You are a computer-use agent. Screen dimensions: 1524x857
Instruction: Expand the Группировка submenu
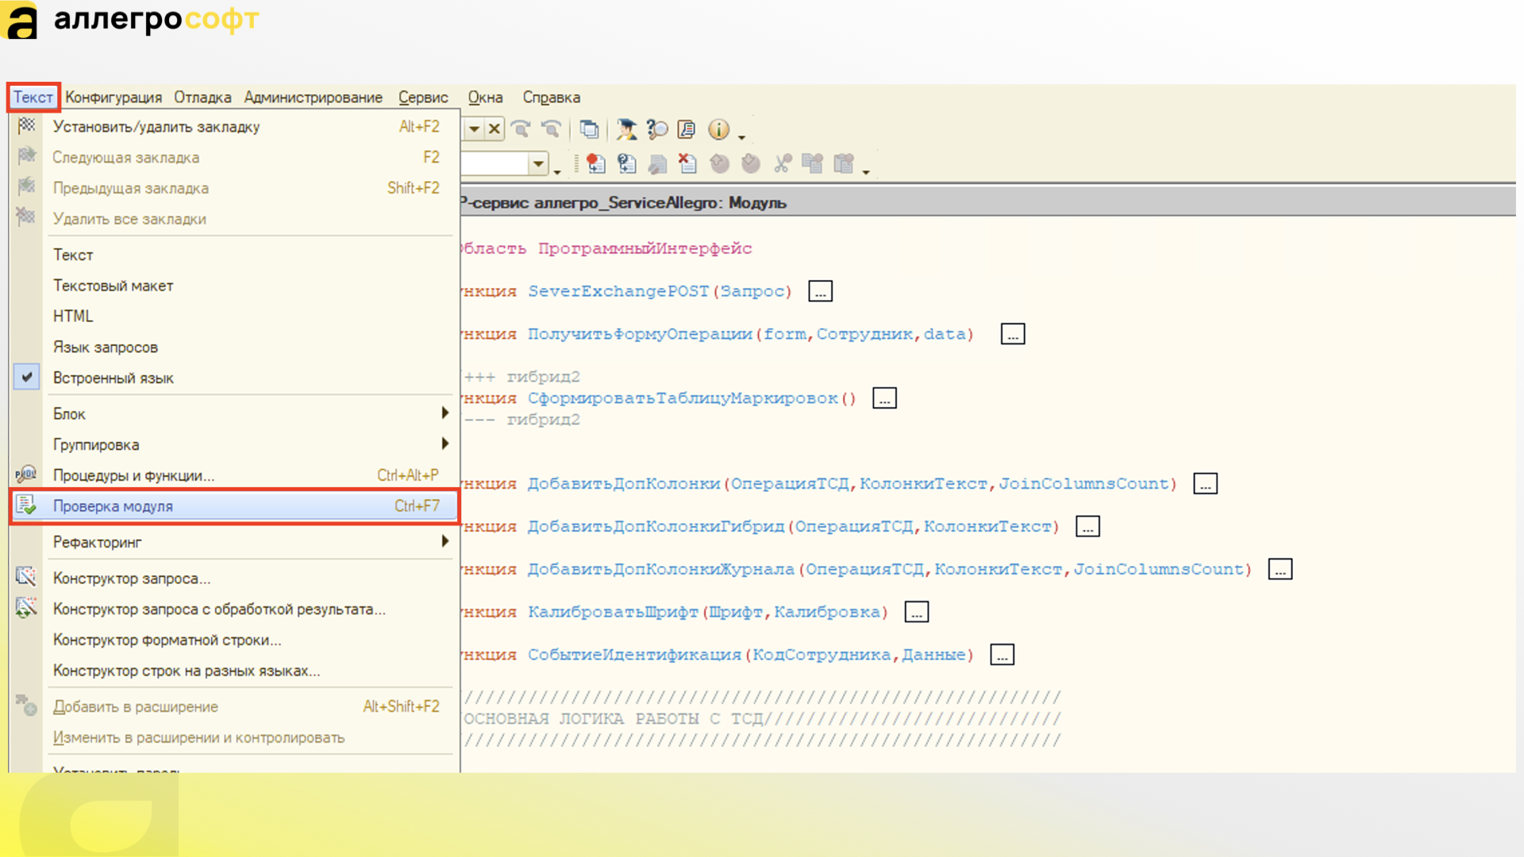(x=234, y=444)
